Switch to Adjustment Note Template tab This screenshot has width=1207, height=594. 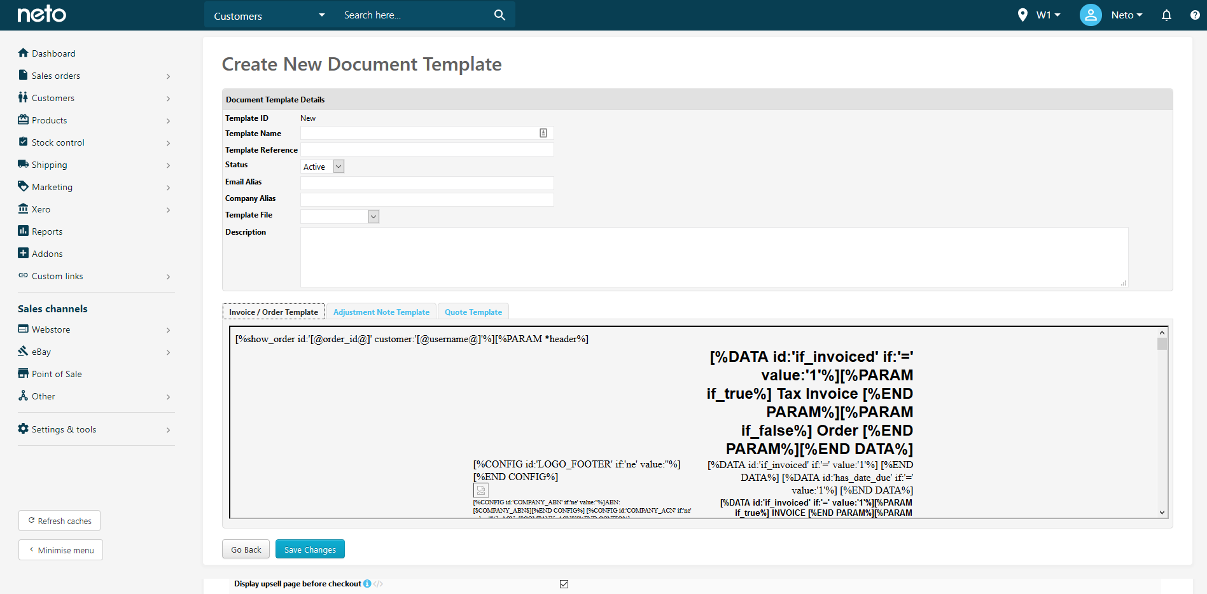click(381, 312)
